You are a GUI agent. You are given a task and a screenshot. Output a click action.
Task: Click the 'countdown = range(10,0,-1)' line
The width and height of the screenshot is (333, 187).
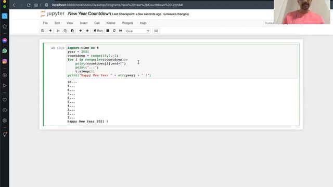pos(93,56)
